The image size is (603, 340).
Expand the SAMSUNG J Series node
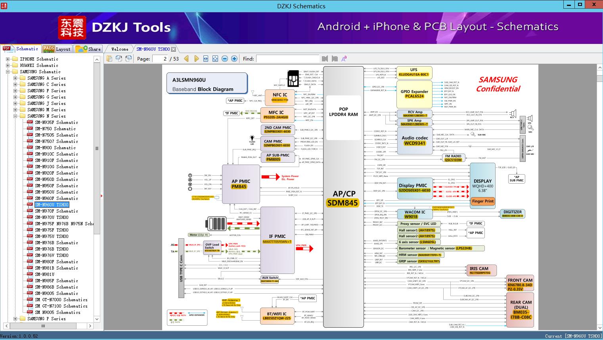click(x=15, y=103)
